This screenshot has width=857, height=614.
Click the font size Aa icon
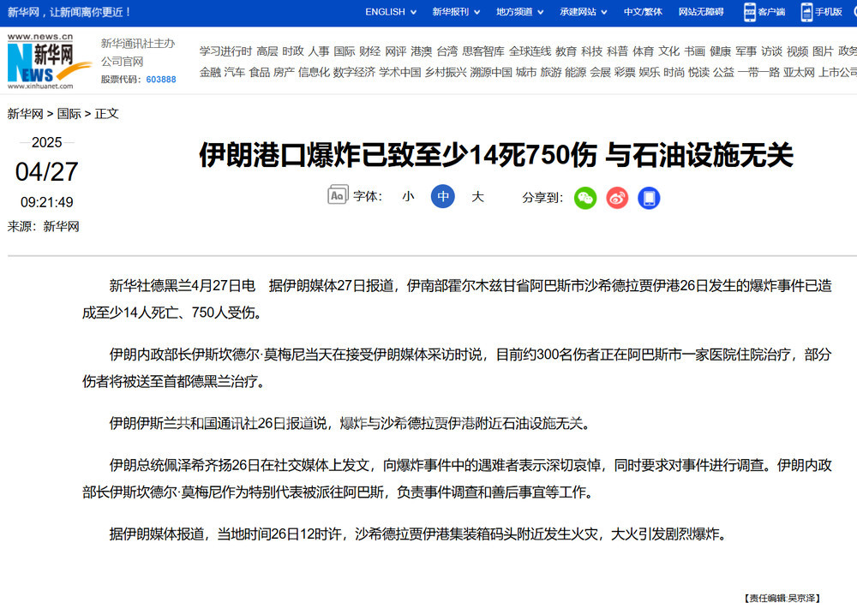pos(338,196)
